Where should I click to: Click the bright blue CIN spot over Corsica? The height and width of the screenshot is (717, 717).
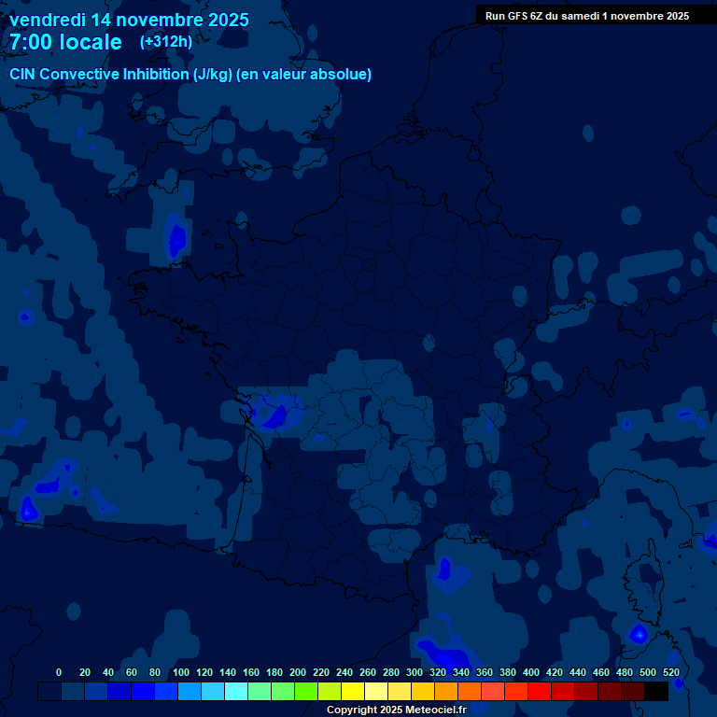click(x=639, y=634)
